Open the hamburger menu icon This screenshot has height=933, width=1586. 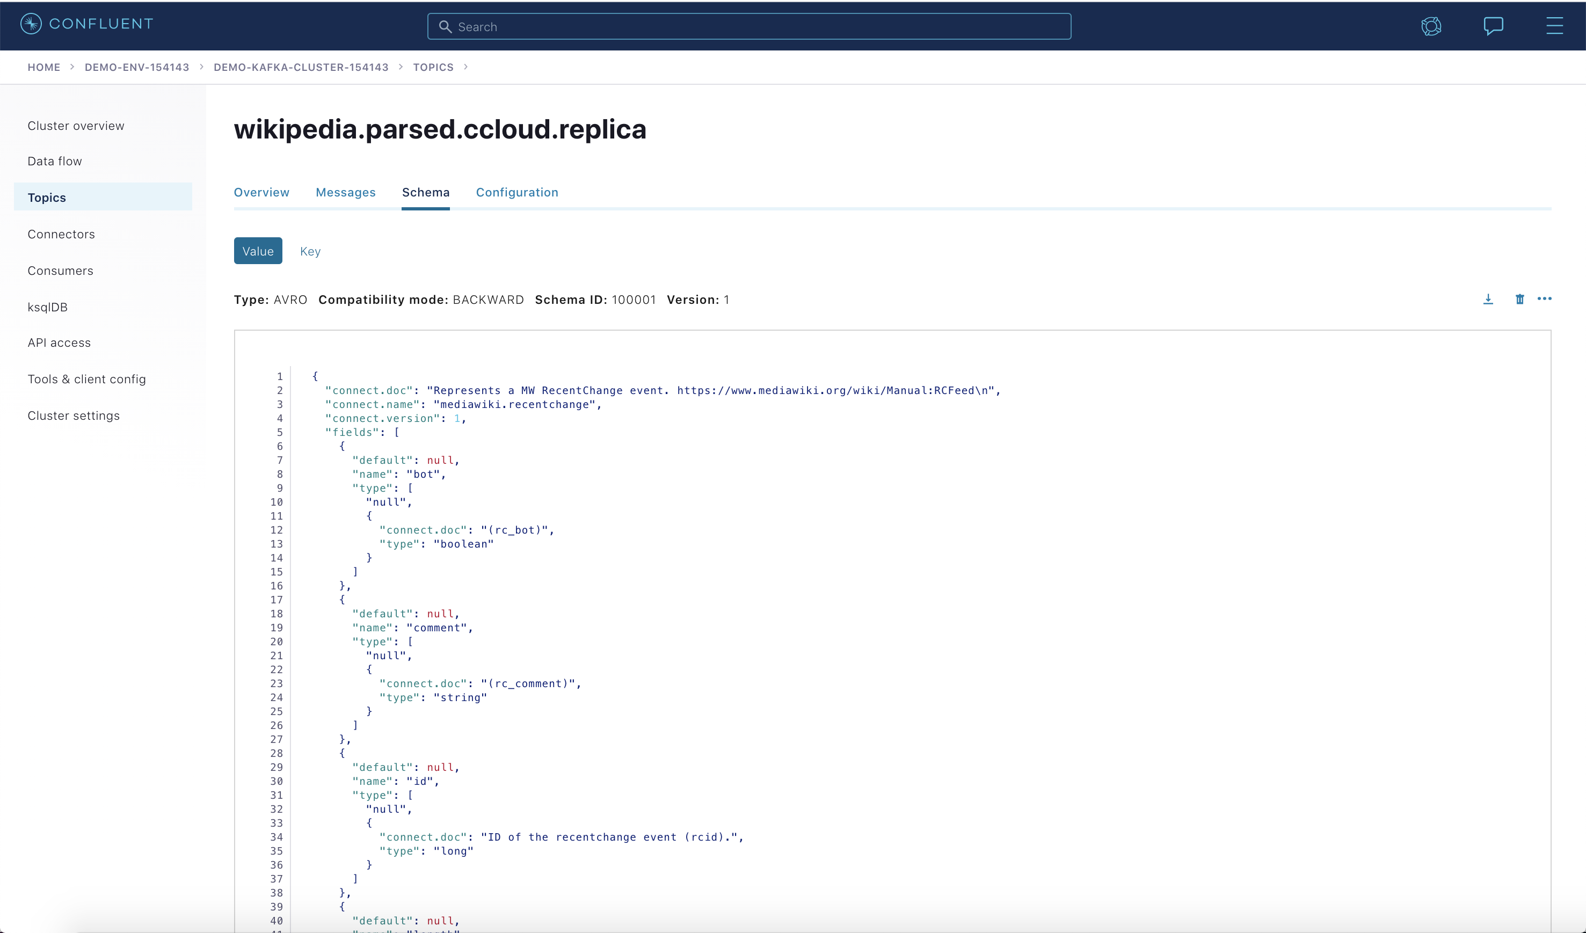[1554, 26]
